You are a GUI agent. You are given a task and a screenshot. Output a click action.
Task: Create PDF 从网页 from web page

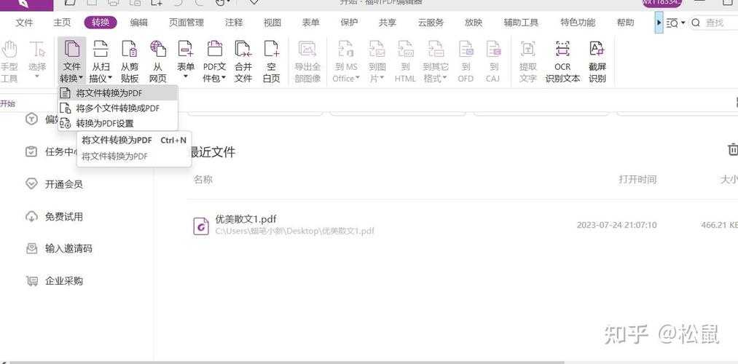(157, 61)
